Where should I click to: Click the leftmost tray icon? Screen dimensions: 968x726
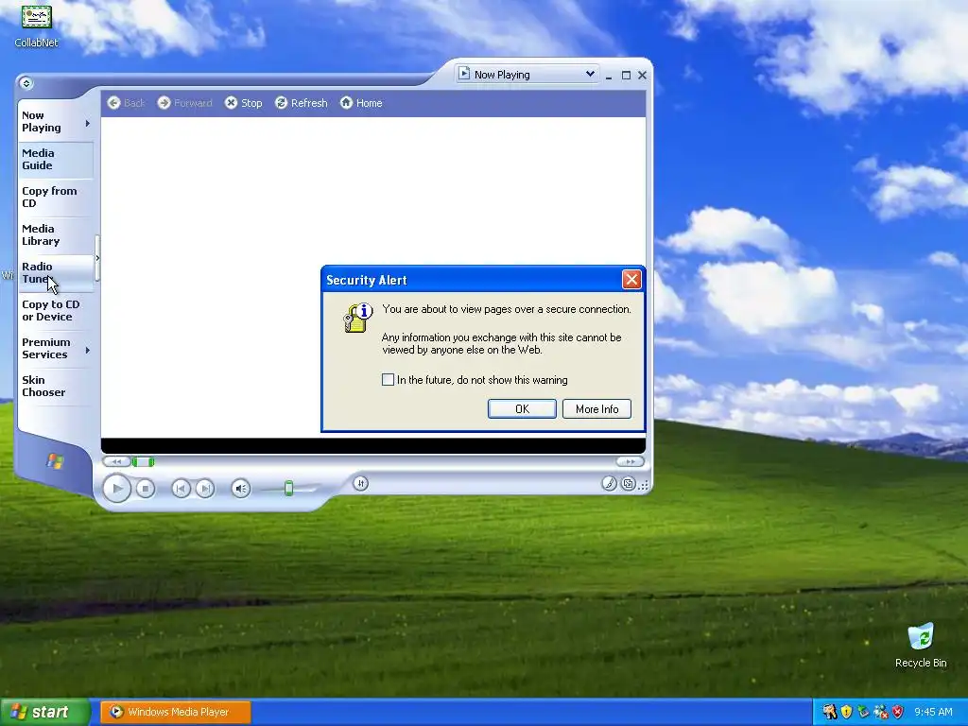point(829,712)
